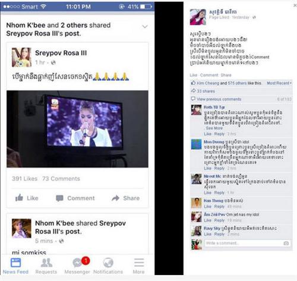Screen dimensions: 297x281
Task: Share Sreypov Rosa III's post
Action: tap(125, 198)
